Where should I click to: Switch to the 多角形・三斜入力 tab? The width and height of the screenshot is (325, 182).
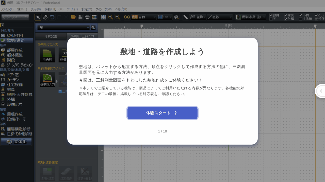coord(82,36)
